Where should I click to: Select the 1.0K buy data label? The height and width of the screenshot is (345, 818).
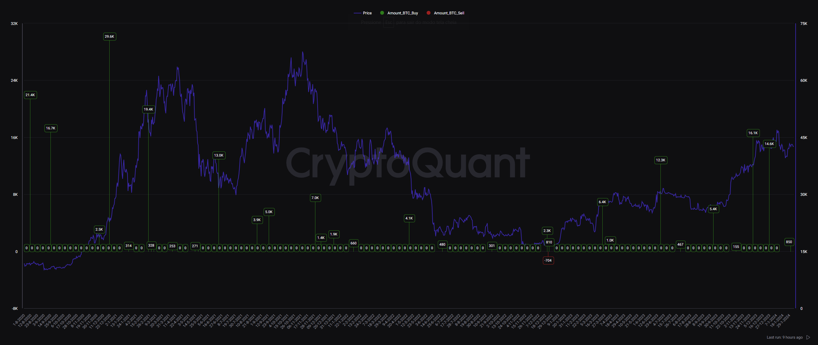(610, 241)
